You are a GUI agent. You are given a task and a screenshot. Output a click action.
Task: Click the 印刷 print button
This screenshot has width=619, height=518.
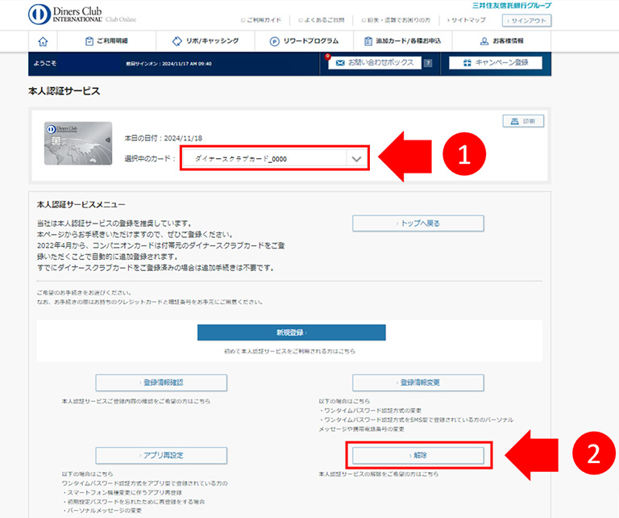522,121
